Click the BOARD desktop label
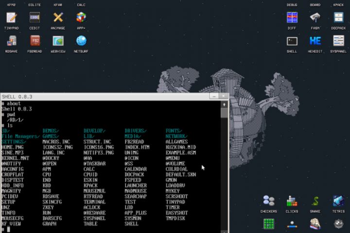Image resolution: width=350 pixels, height=233 pixels. coord(315,5)
